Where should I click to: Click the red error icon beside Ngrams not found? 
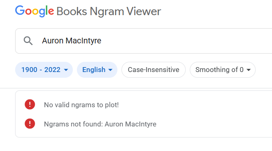point(30,124)
